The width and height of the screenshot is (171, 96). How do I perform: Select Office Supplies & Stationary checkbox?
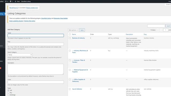coord(70,79)
